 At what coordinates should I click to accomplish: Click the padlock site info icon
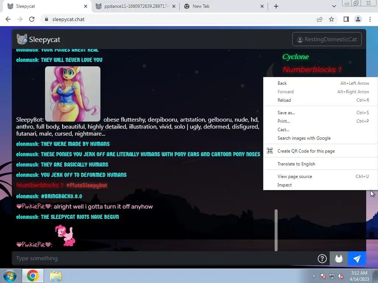click(x=47, y=19)
